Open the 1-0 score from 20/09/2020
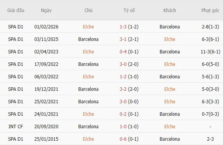The image size is (223, 145). pos(123,127)
